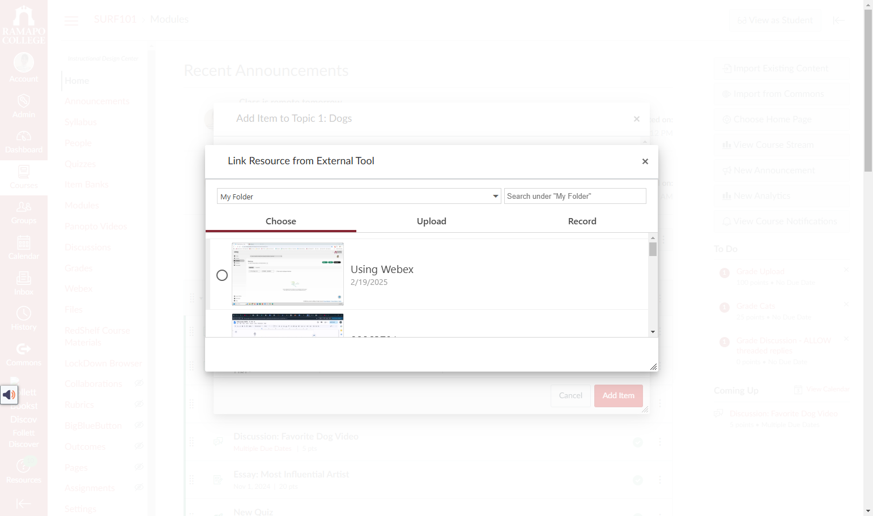The width and height of the screenshot is (873, 516).
Task: Select the Using Webex video radio button
Action: [222, 275]
